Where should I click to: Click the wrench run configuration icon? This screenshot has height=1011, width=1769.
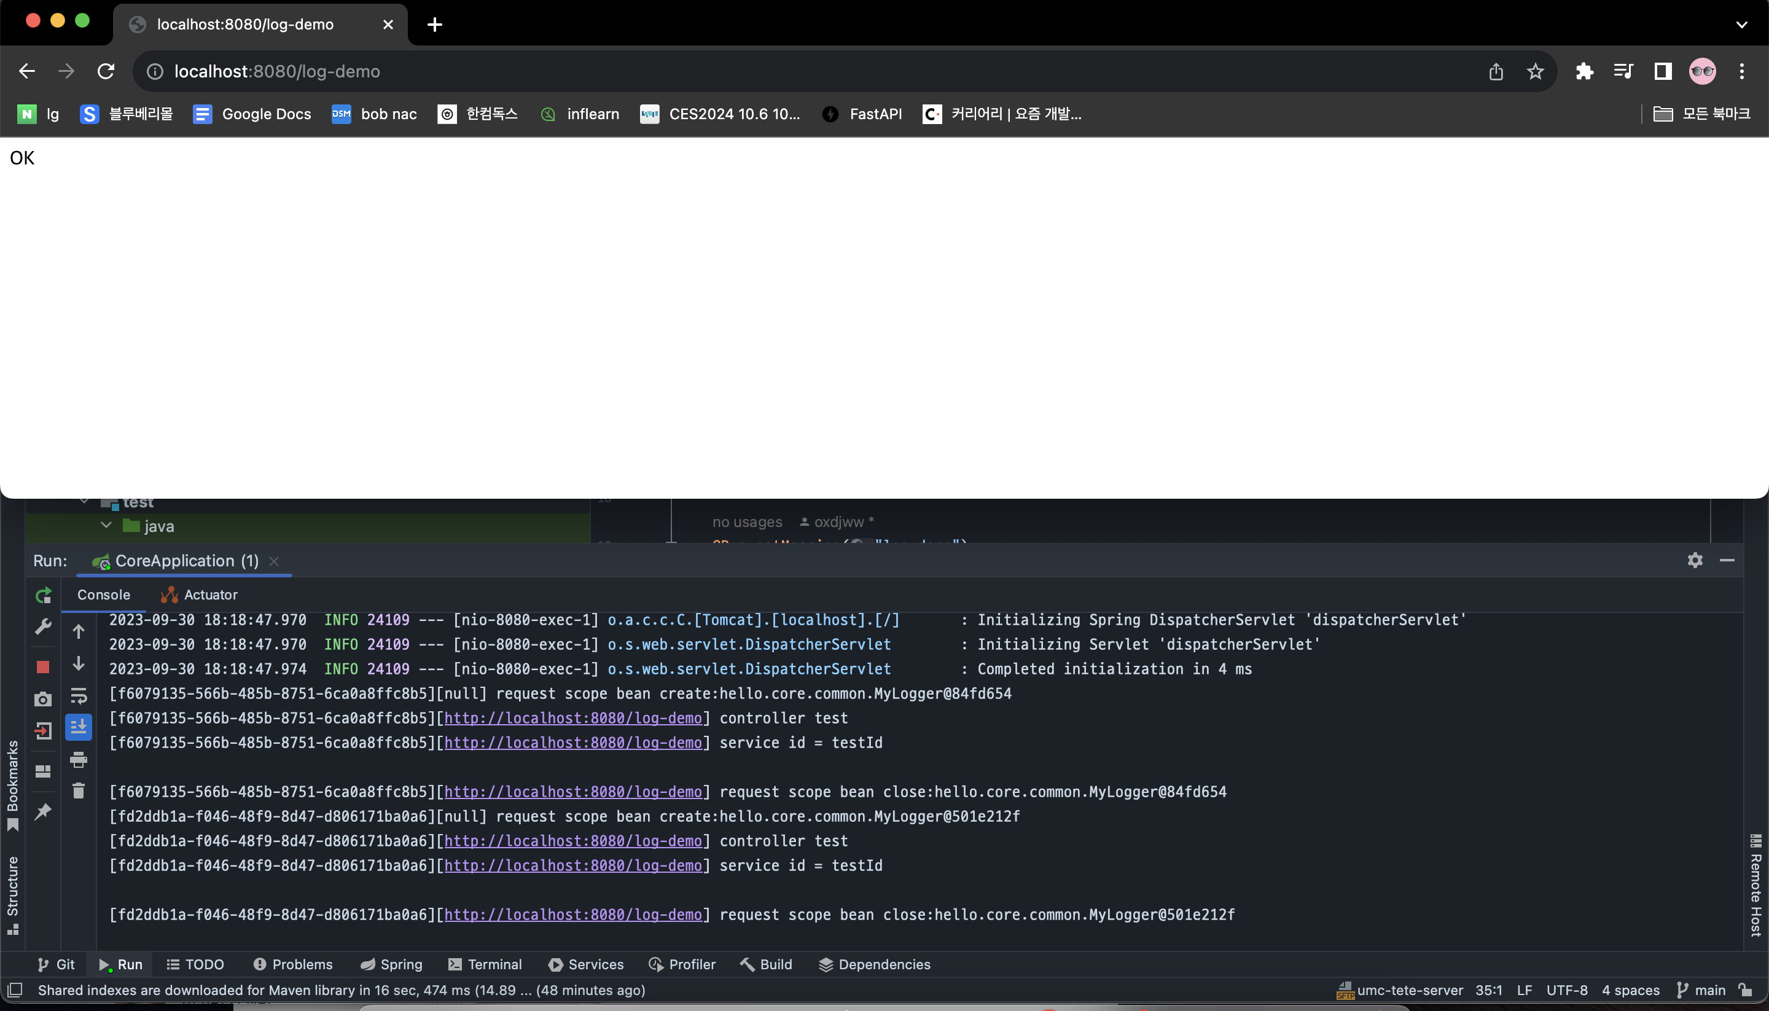[x=43, y=627]
